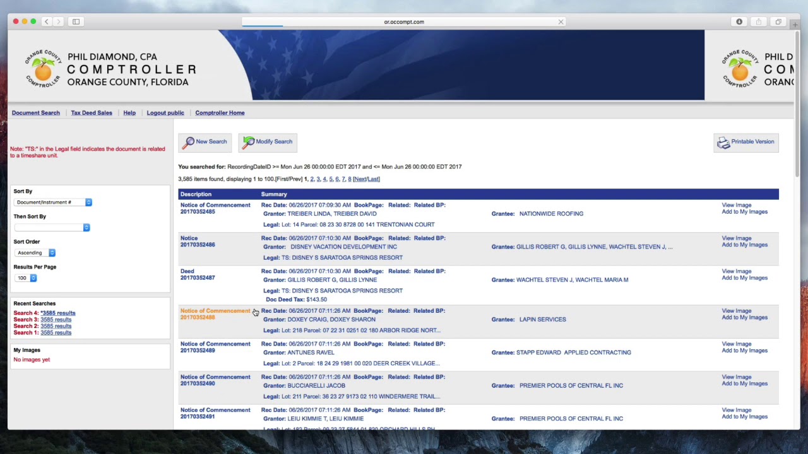The width and height of the screenshot is (808, 454).
Task: Open Notice of Commencement 20170352490
Action: (215, 380)
